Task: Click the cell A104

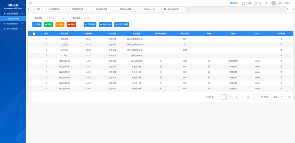Action: [x=88, y=83]
